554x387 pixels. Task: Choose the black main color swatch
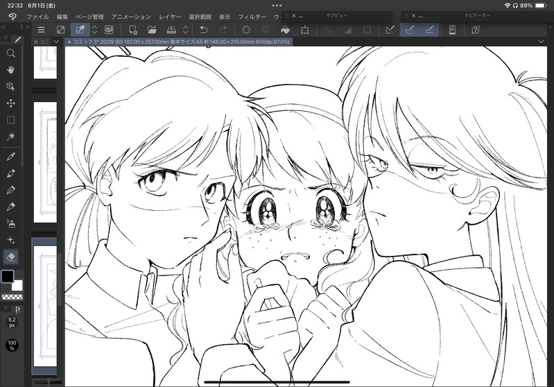click(x=7, y=277)
